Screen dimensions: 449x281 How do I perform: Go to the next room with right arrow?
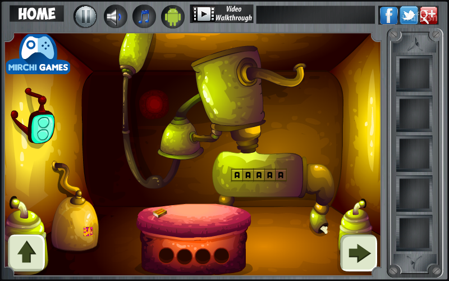coord(359,252)
